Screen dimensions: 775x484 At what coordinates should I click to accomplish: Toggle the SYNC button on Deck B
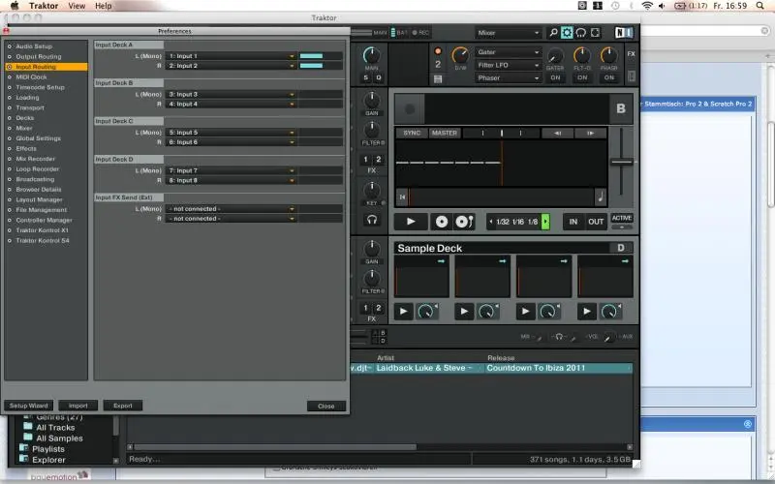pos(412,133)
